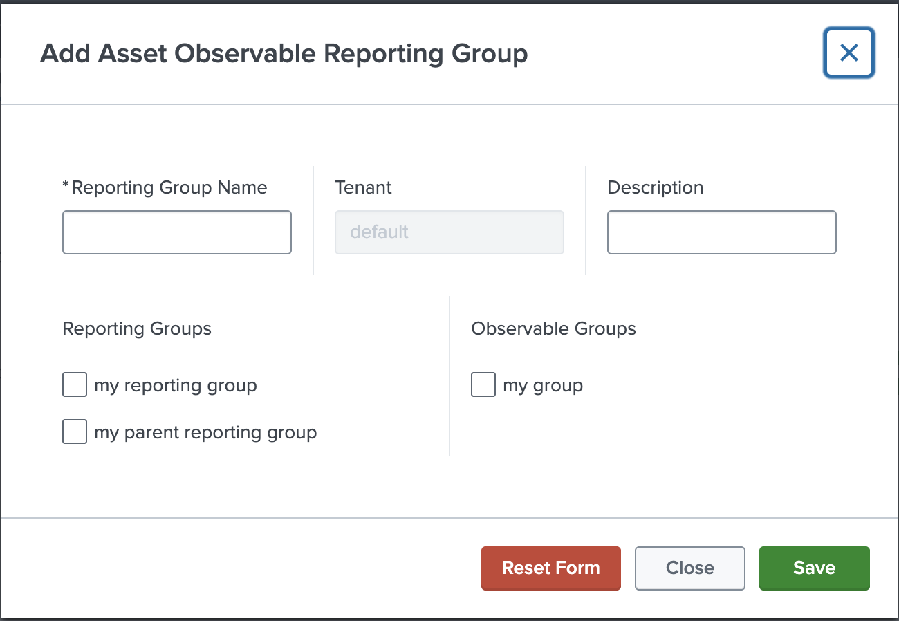Save the new reporting group
Image resolution: width=899 pixels, height=621 pixels.
[814, 568]
